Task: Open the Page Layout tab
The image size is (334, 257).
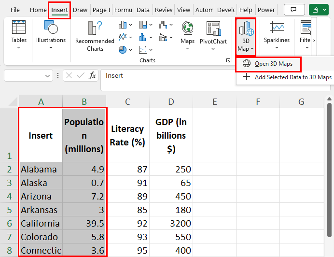Action: tap(101, 10)
